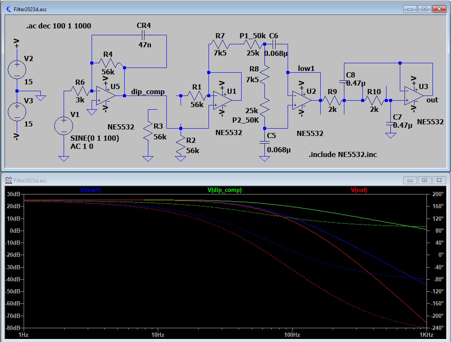This screenshot has width=451, height=342.
Task: Select the V3 voltage source symbol
Action: click(x=17, y=112)
